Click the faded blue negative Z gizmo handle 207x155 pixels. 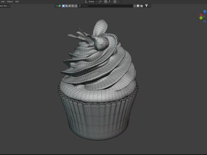(x=205, y=22)
